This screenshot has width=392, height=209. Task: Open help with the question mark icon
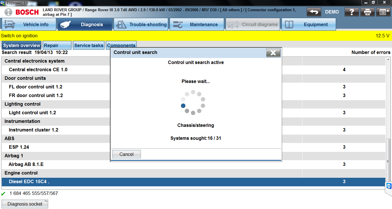tap(352, 12)
